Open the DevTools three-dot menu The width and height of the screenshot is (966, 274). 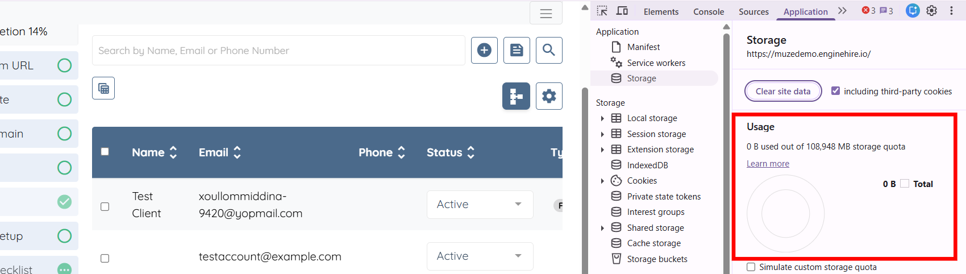click(951, 10)
